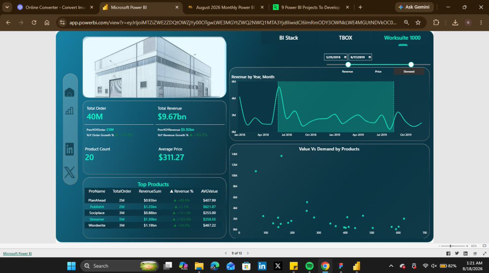Click the Total Revenue value $9.67bn
489x273 pixels.
pyautogui.click(x=172, y=117)
